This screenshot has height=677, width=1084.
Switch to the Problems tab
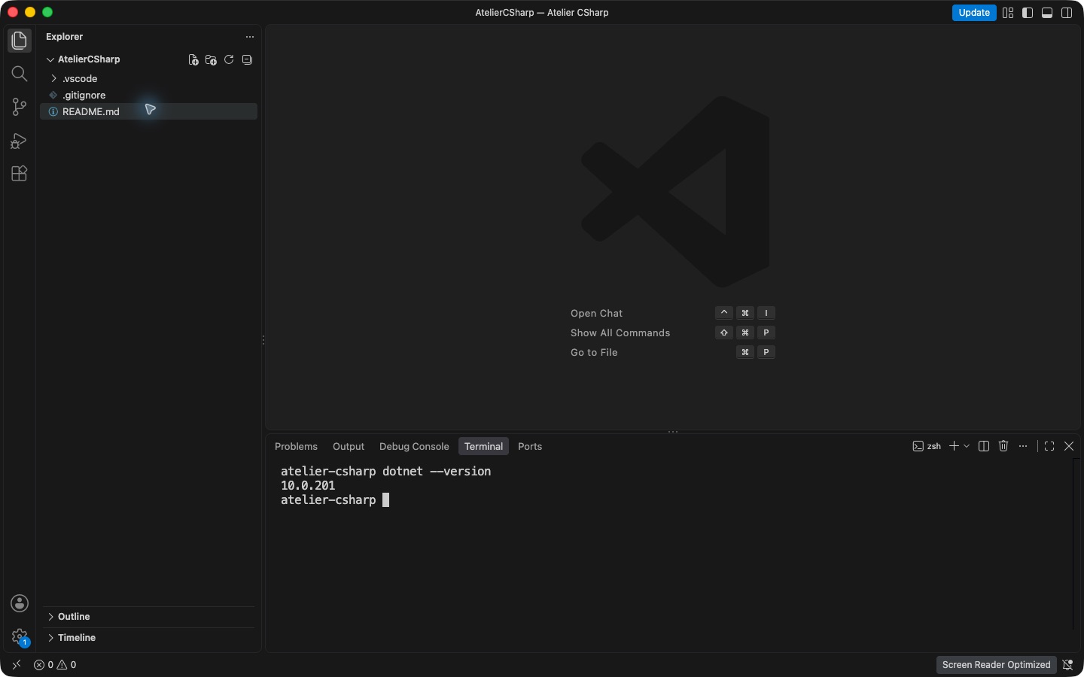point(296,446)
